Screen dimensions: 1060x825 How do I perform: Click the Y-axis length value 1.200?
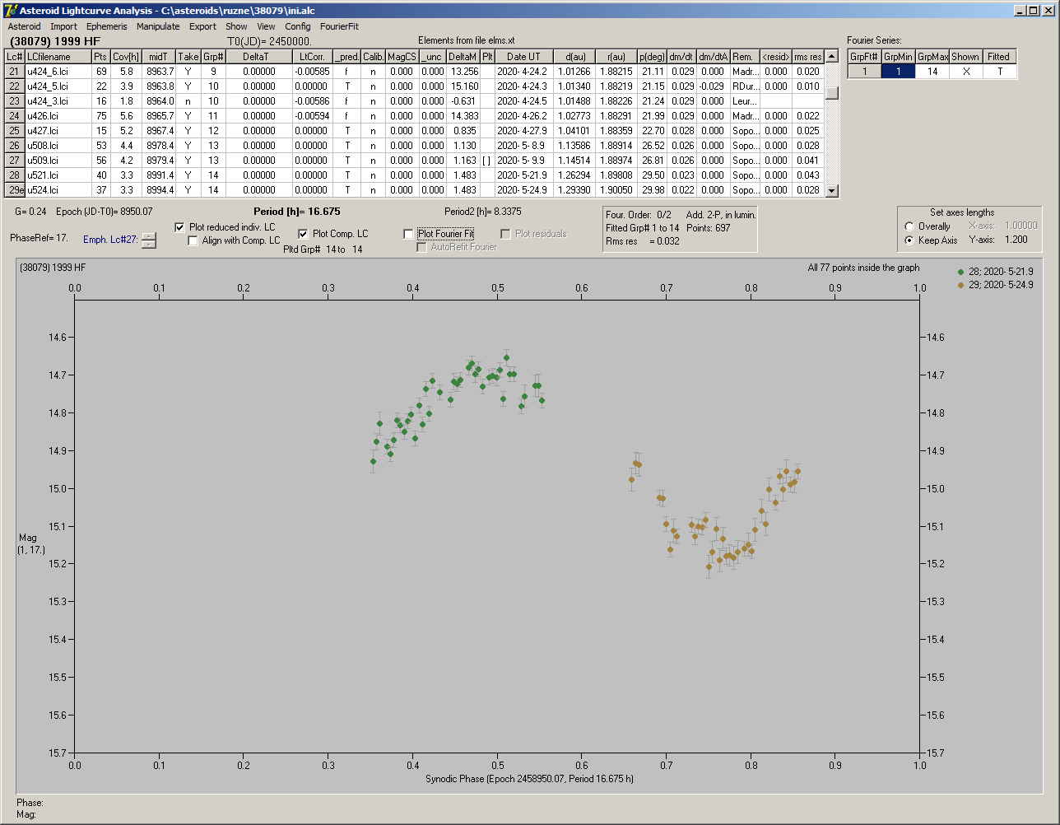[1018, 240]
